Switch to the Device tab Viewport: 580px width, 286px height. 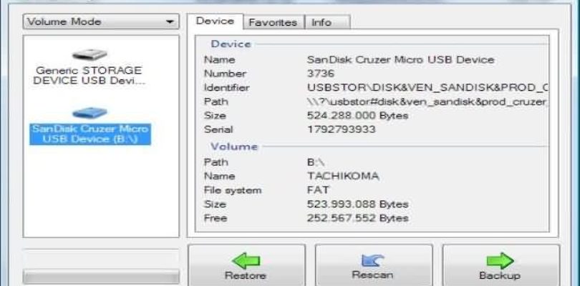pos(215,21)
